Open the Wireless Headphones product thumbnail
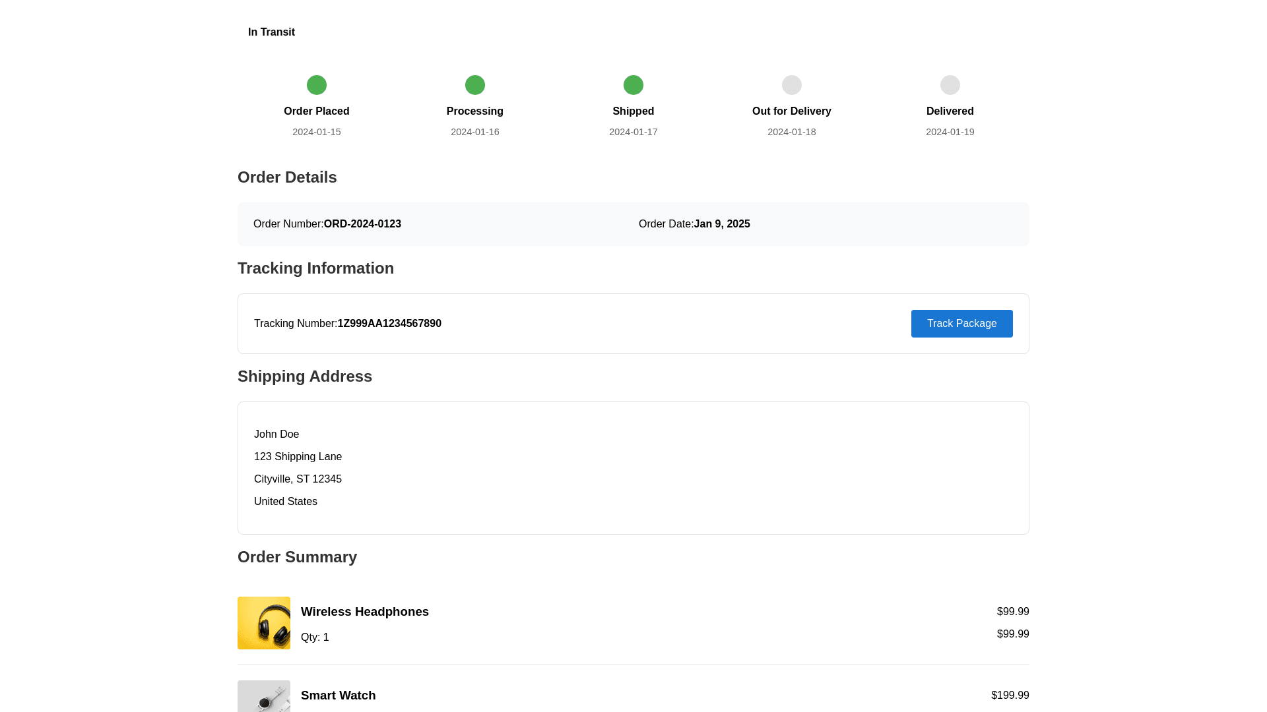 tap(264, 623)
